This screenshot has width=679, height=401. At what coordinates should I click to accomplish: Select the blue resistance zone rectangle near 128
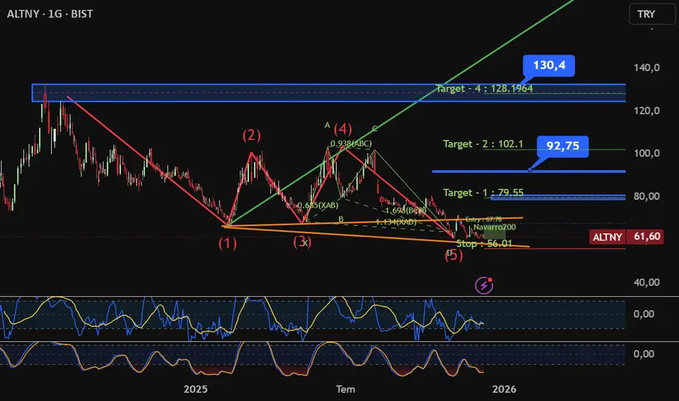(329, 93)
